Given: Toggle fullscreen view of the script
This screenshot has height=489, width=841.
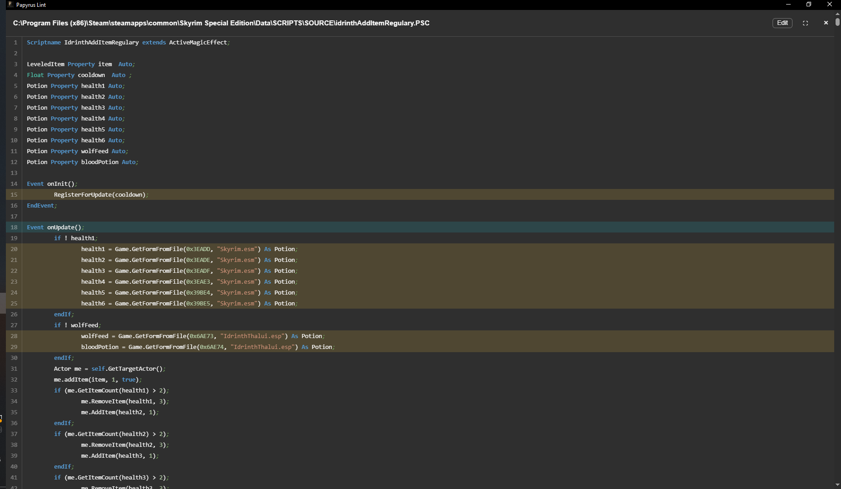Looking at the screenshot, I should pyautogui.click(x=805, y=23).
